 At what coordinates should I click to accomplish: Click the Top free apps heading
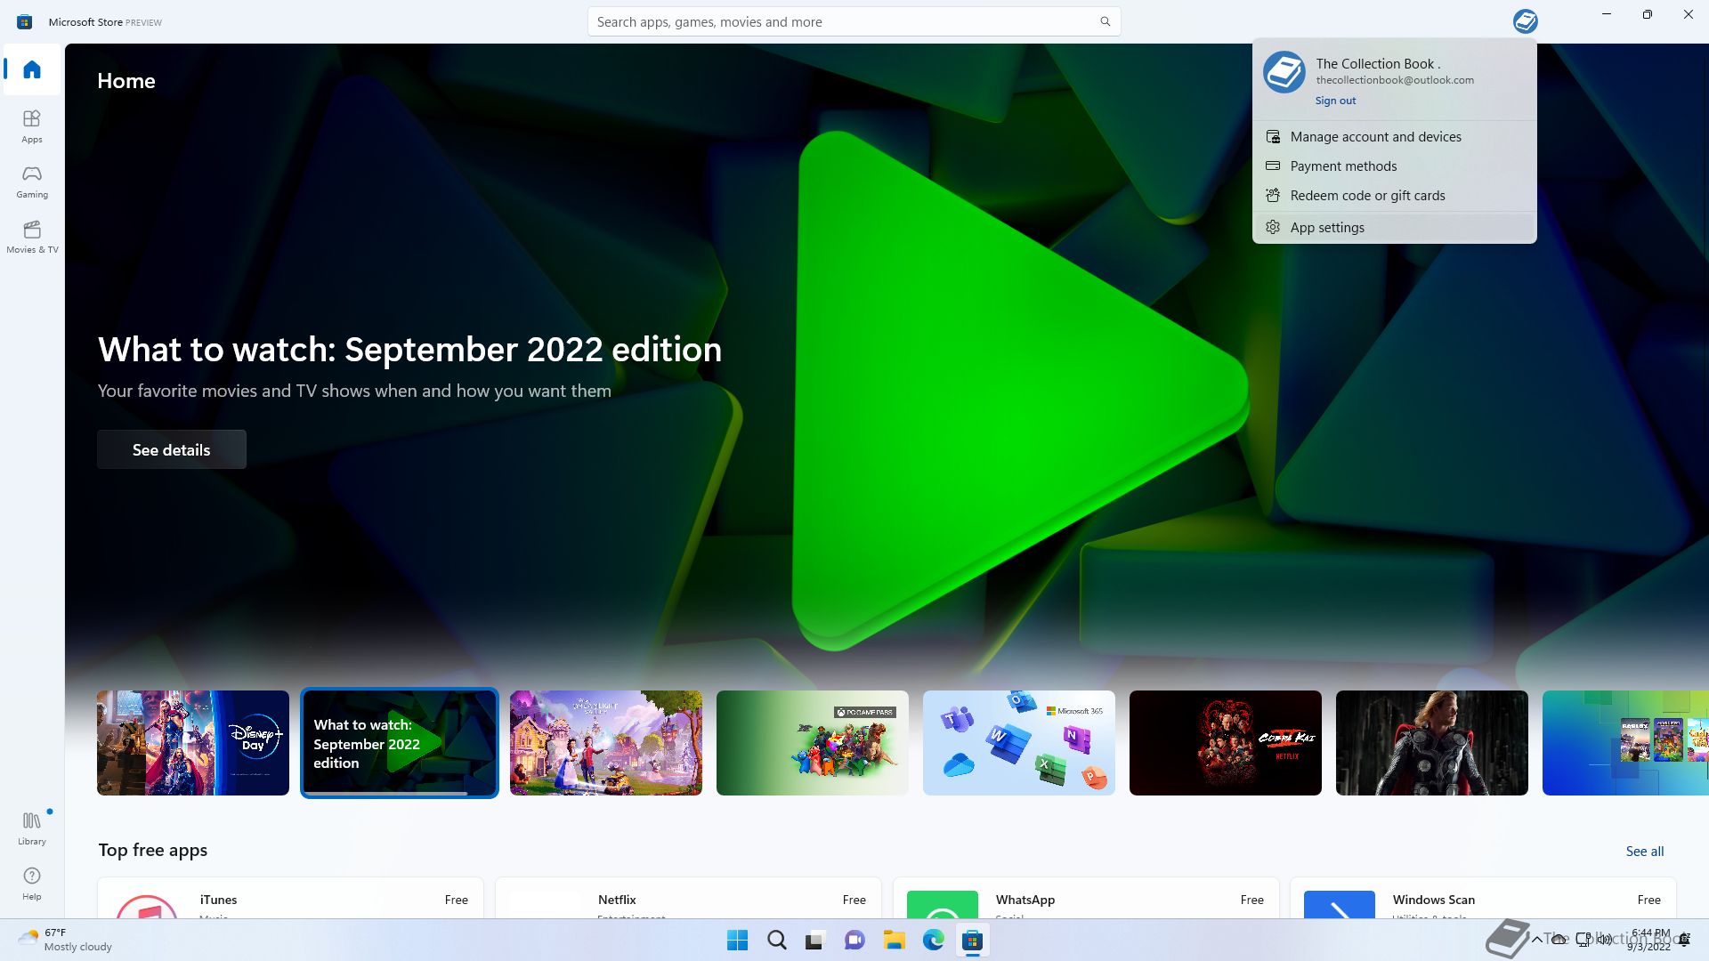(152, 850)
